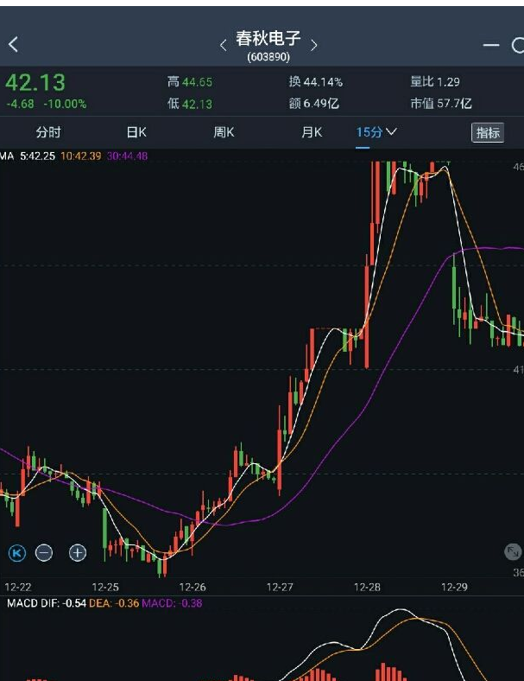Tap the change value -4.68
The image size is (524, 681).
pos(20,105)
